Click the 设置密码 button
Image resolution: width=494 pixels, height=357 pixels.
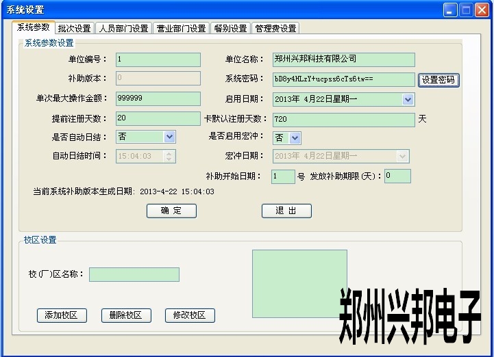(x=439, y=80)
